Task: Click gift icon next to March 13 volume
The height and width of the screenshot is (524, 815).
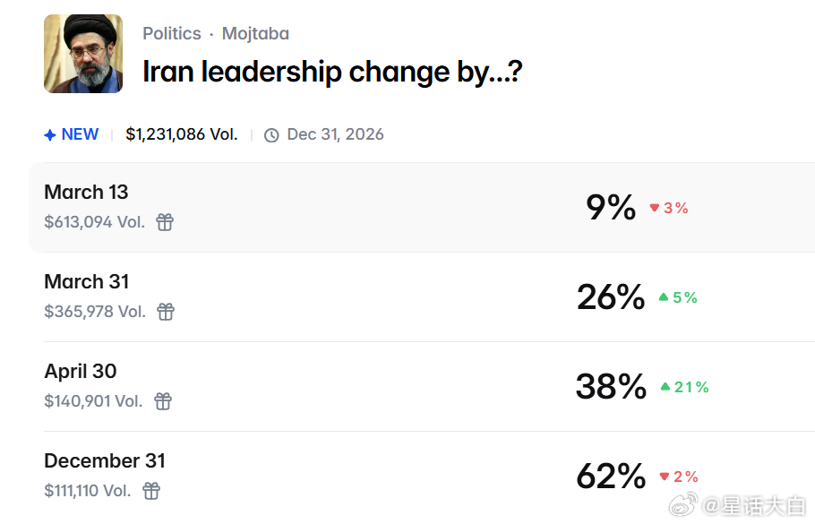Action: [165, 222]
